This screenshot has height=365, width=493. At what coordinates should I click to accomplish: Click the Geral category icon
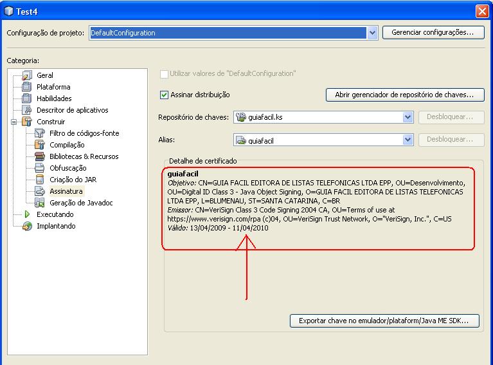[x=27, y=75]
